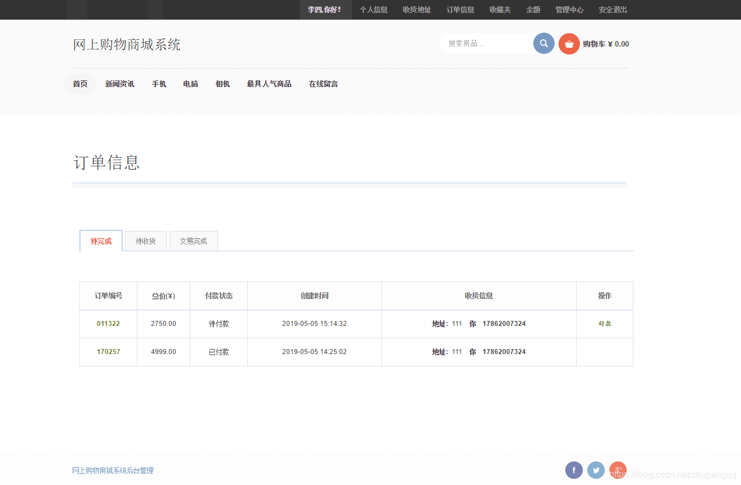This screenshot has width=741, height=485.
Task: Open the Twitter icon in footer
Action: click(x=596, y=470)
